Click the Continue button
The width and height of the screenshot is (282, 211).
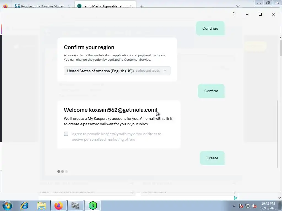pos(210,28)
